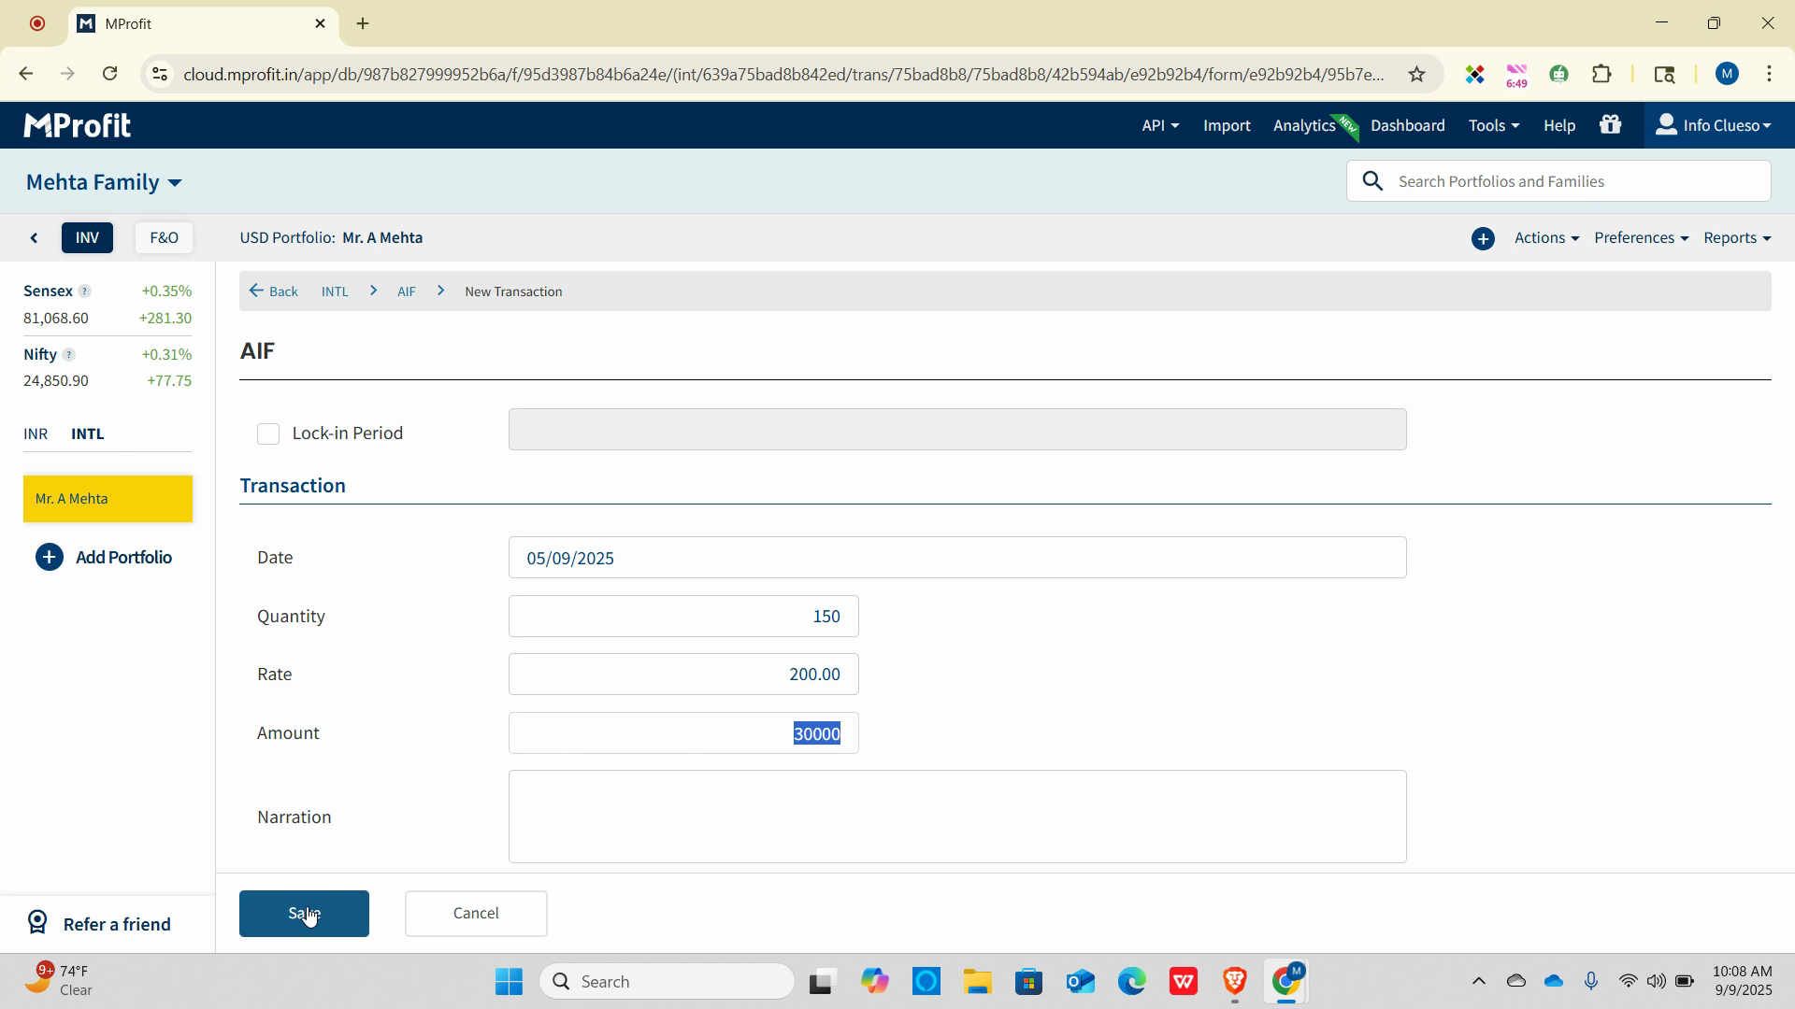Open the Chrome extensions puzzle icon

1601,74
